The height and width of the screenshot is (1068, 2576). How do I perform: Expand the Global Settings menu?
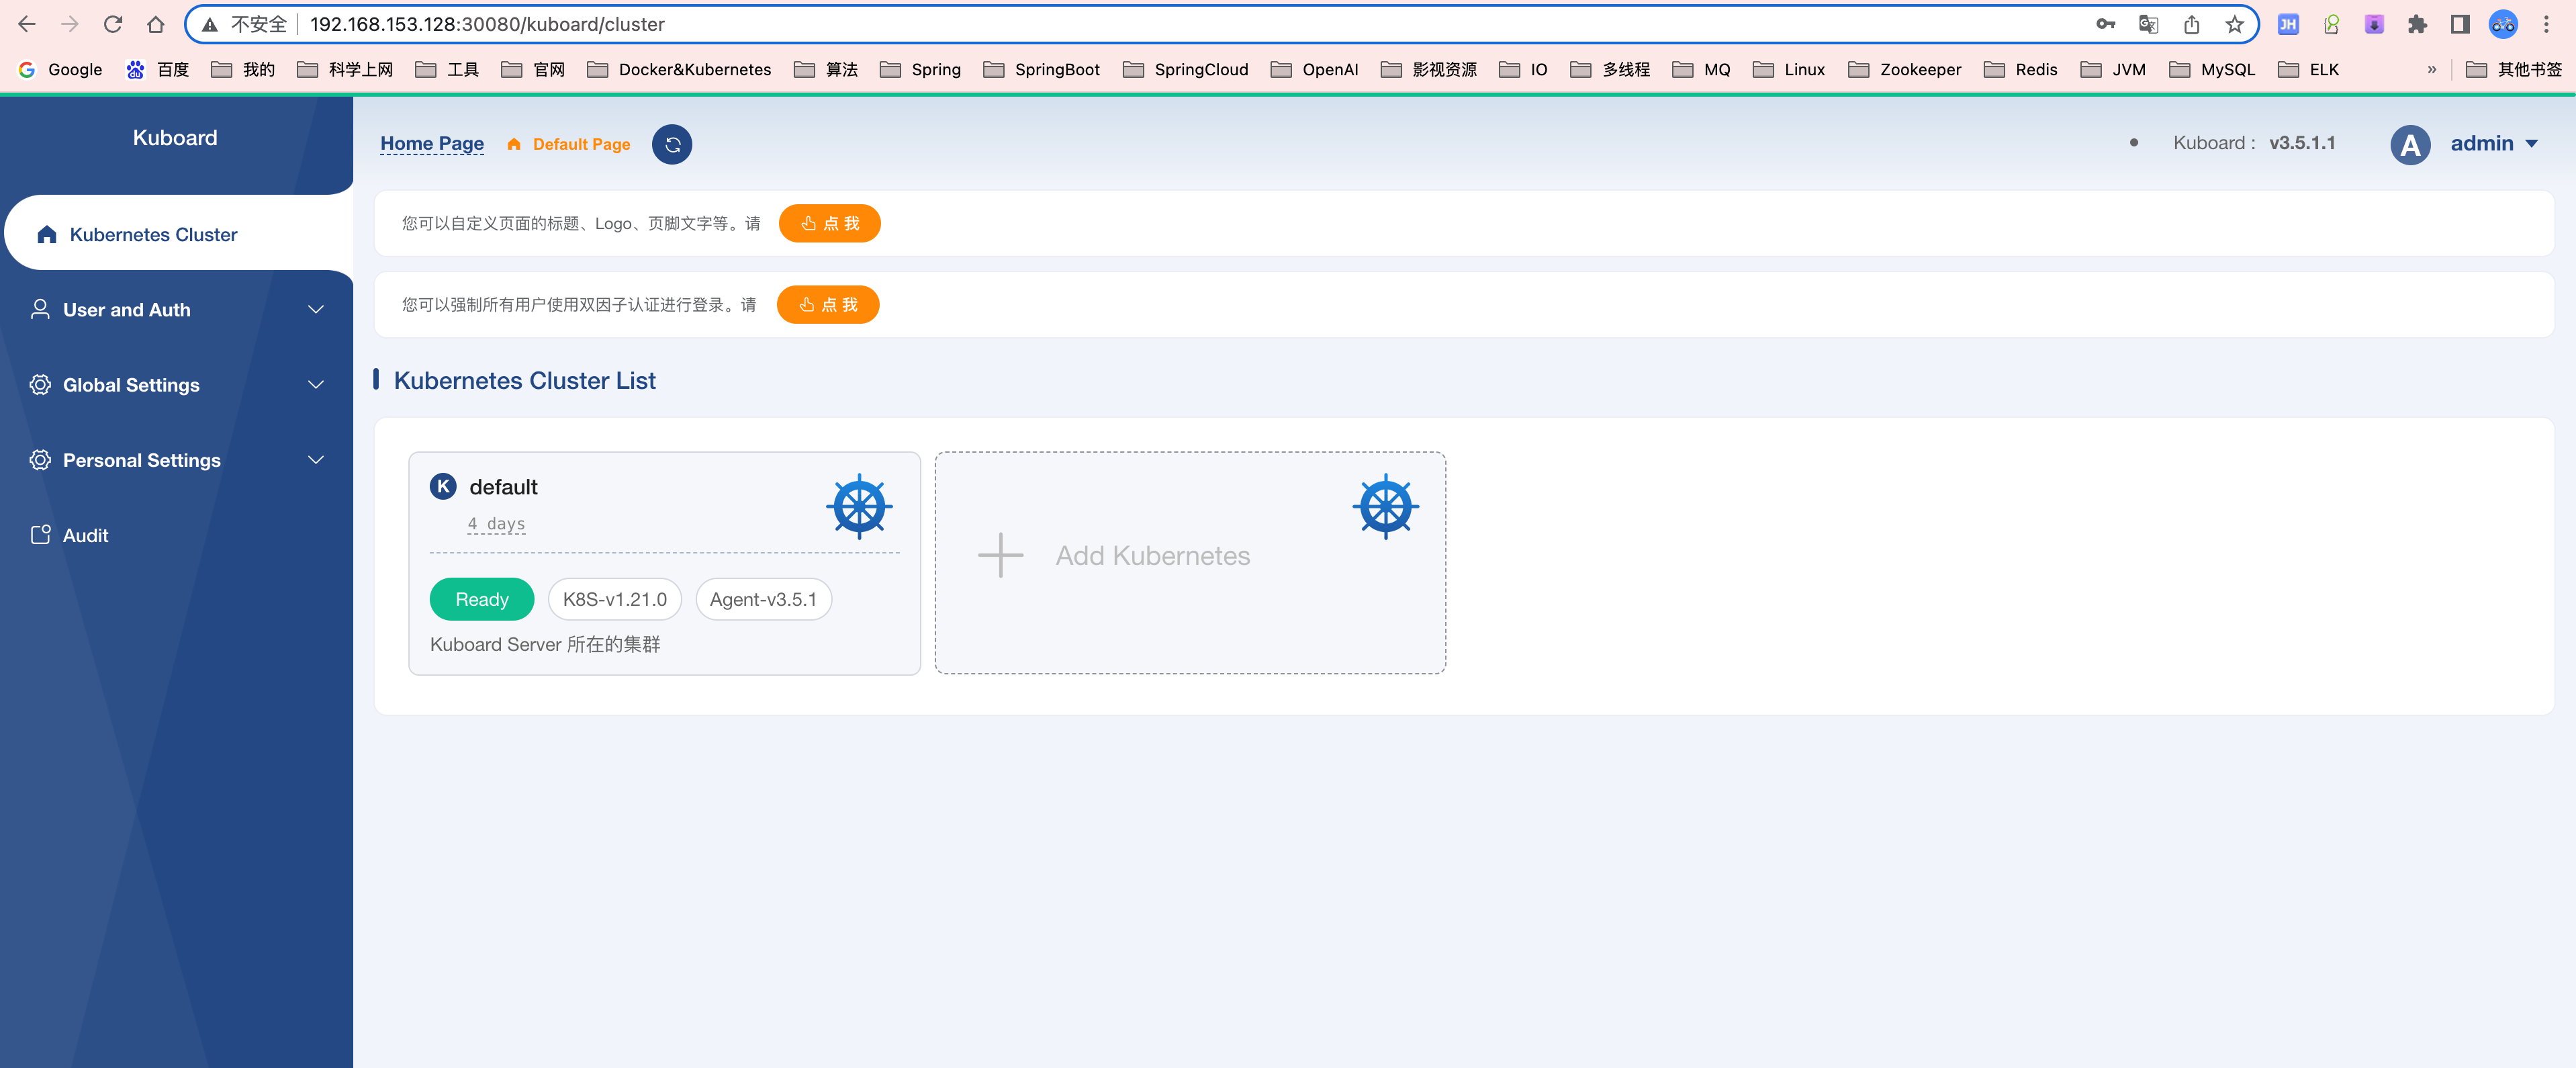(x=176, y=385)
